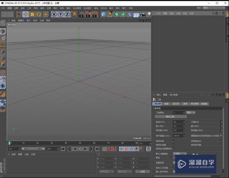Uncheck the 使用动画 checkbox
229x178 pixels.
tap(174, 141)
